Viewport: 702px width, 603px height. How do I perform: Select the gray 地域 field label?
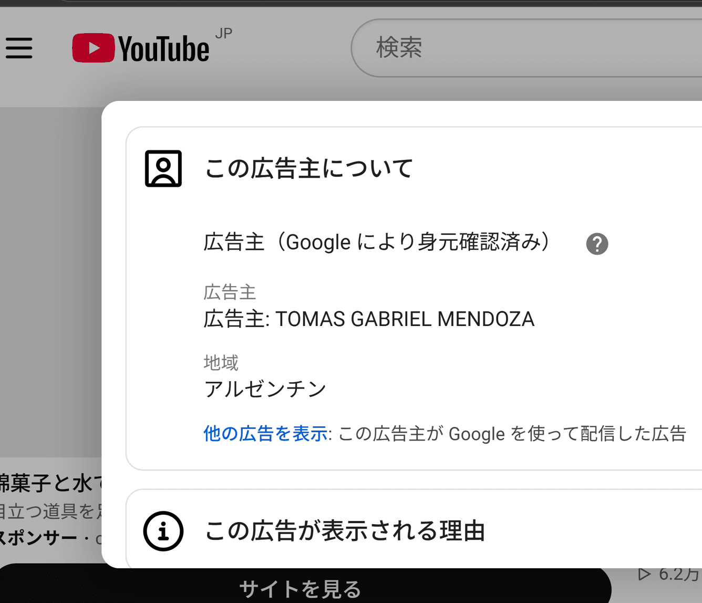(x=221, y=362)
